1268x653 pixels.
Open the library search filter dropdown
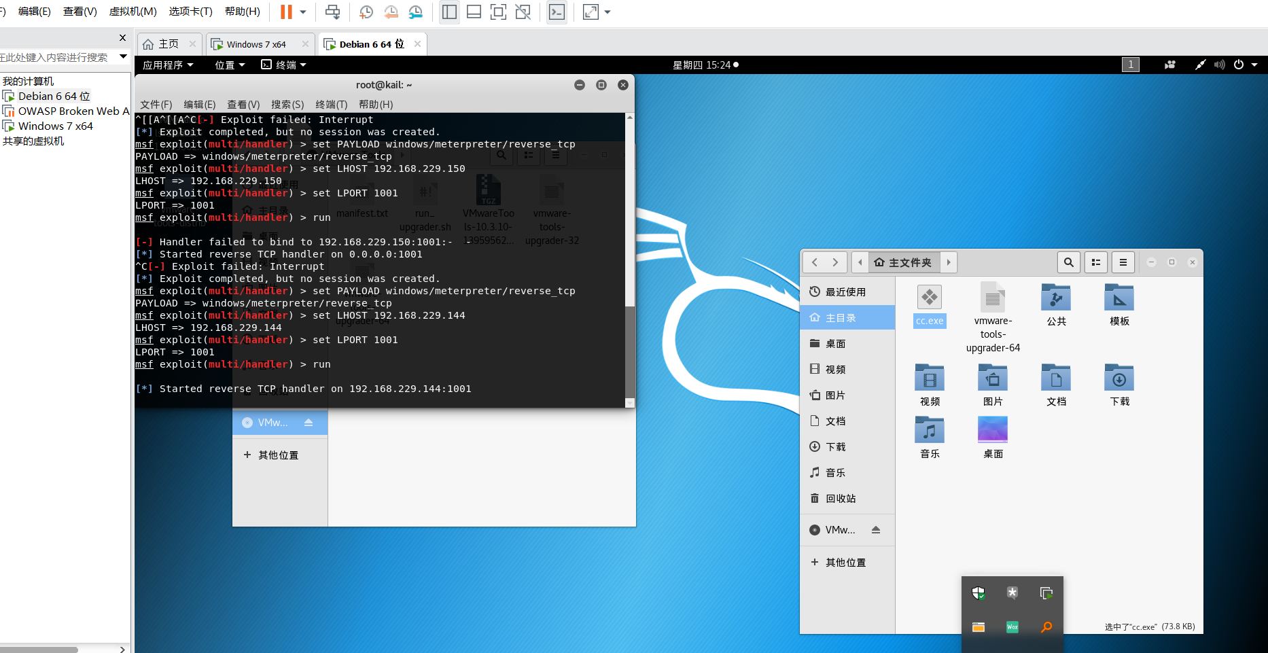(x=123, y=56)
